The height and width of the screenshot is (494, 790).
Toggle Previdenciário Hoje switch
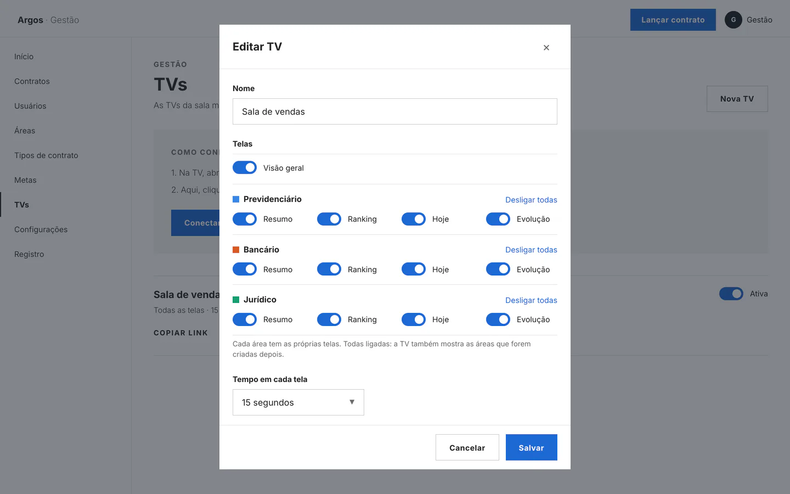point(414,219)
